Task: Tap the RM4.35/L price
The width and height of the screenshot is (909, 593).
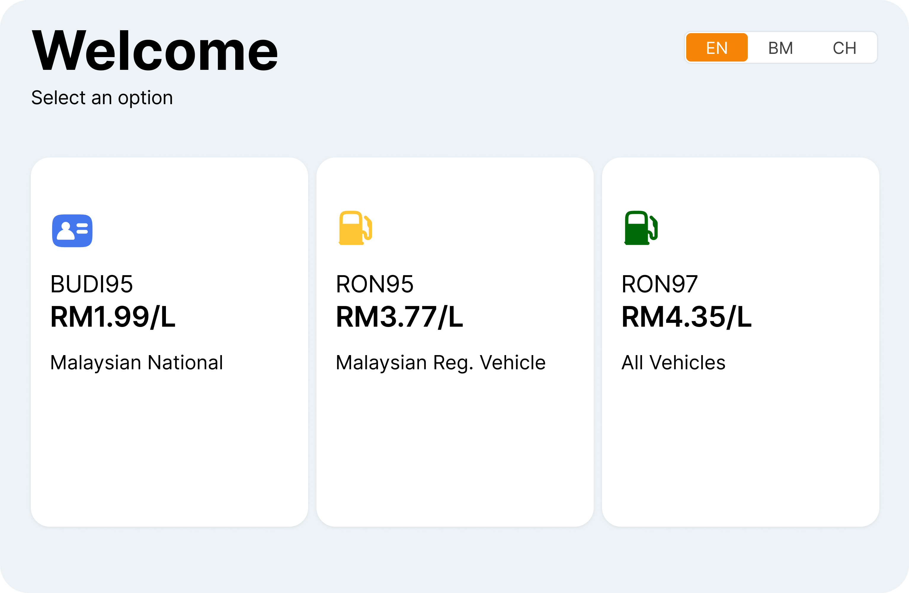Action: pyautogui.click(x=687, y=317)
